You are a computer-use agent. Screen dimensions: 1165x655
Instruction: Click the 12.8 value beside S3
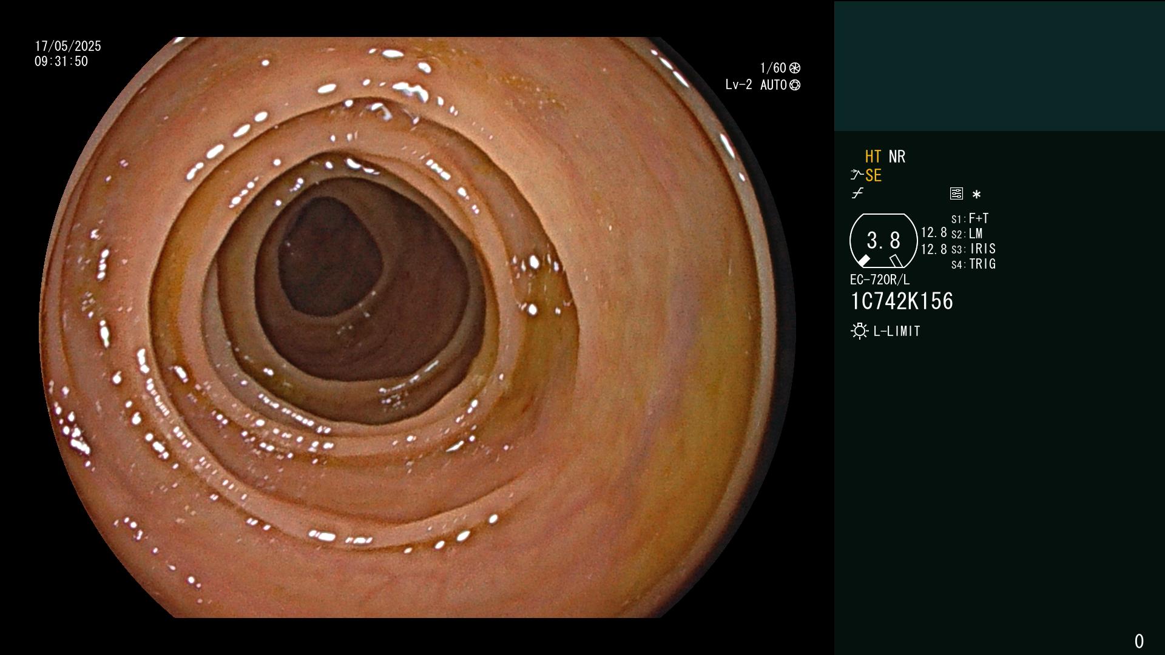point(934,249)
